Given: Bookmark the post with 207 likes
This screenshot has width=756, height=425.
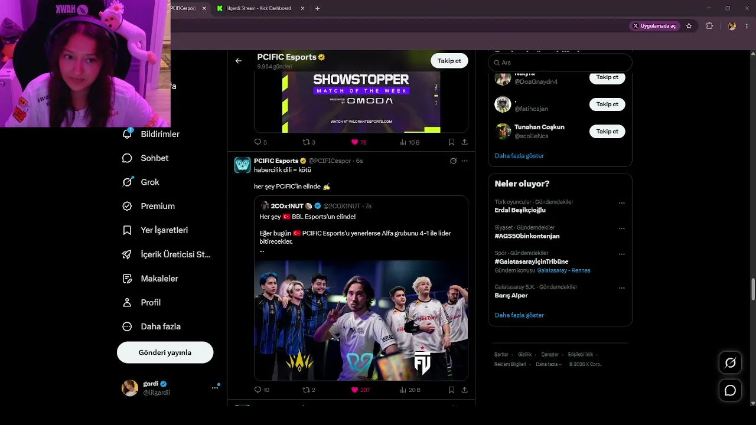Looking at the screenshot, I should [451, 390].
